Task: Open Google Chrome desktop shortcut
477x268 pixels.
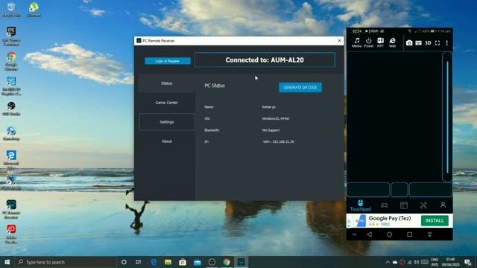Action: 11,61
